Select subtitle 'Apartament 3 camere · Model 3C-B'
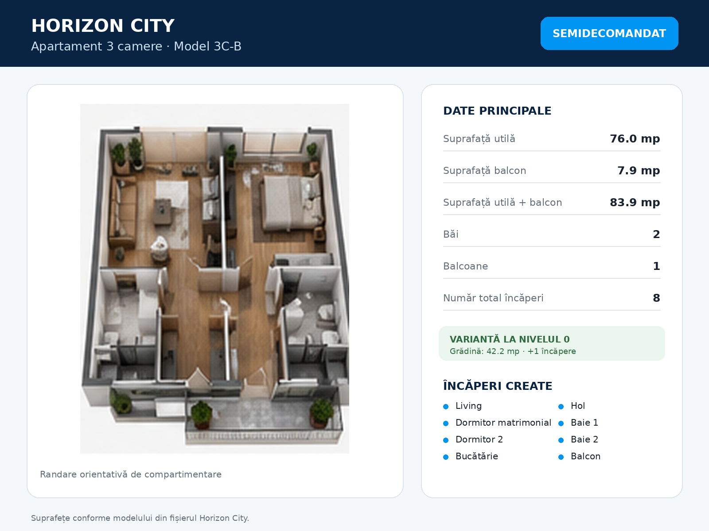 point(136,46)
